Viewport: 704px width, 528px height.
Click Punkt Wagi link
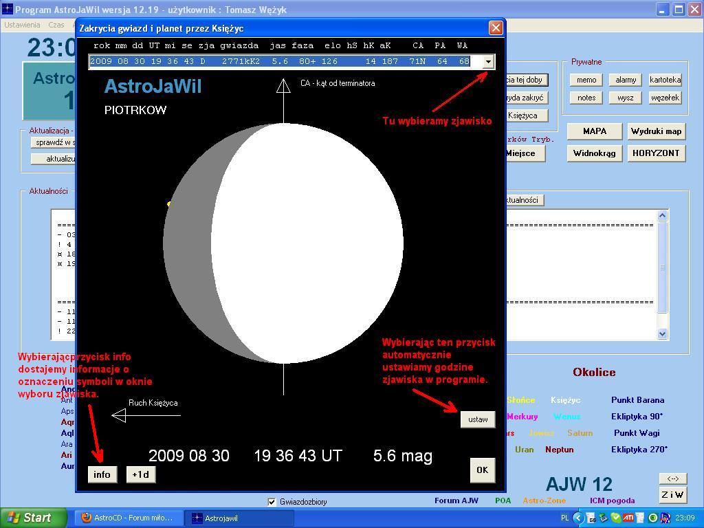637,433
